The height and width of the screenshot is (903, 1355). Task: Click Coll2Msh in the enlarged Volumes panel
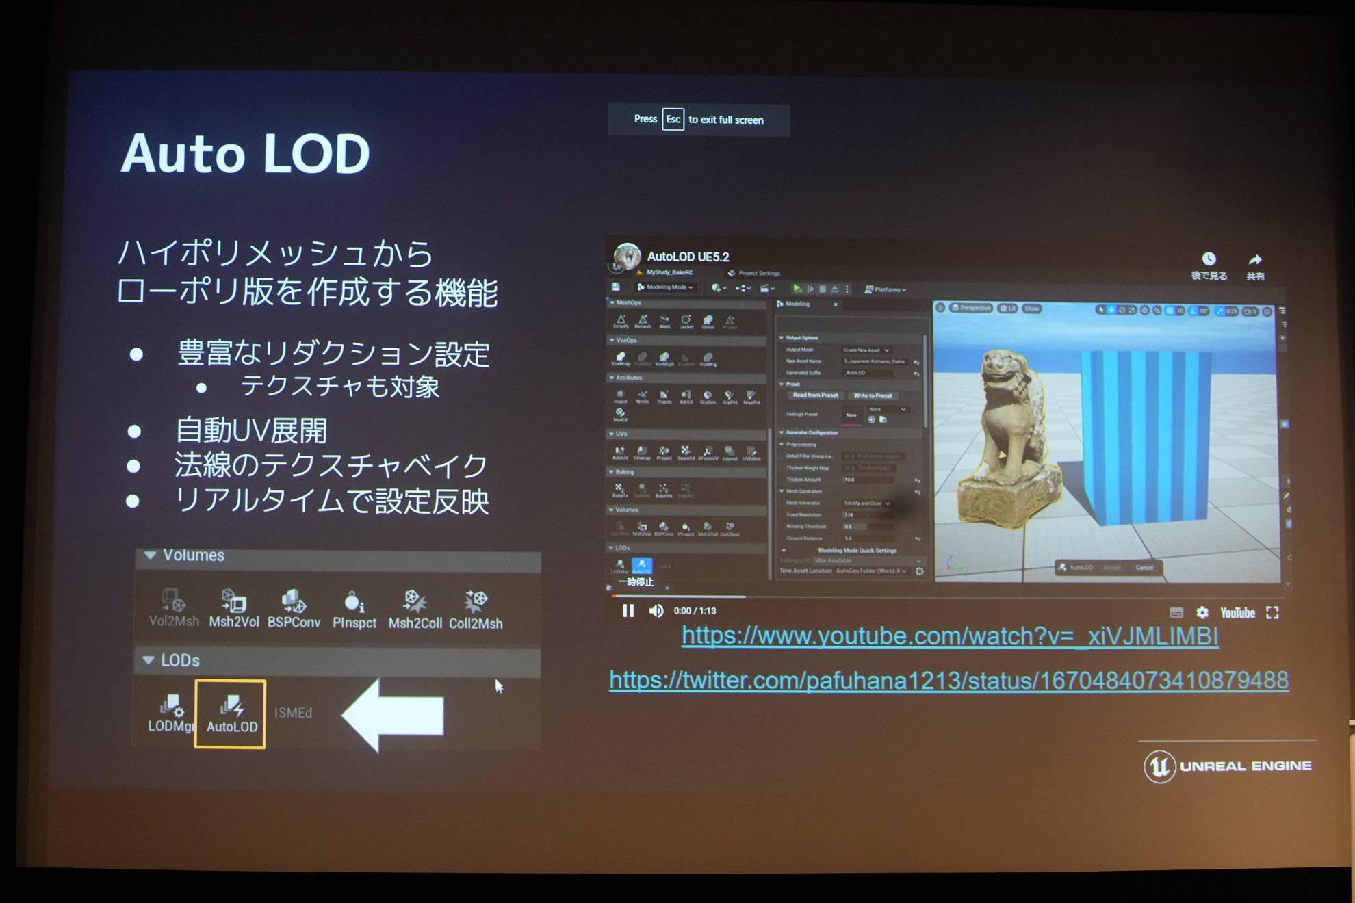(x=476, y=610)
